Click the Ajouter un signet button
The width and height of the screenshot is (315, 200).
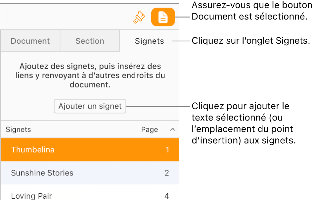[x=90, y=106]
